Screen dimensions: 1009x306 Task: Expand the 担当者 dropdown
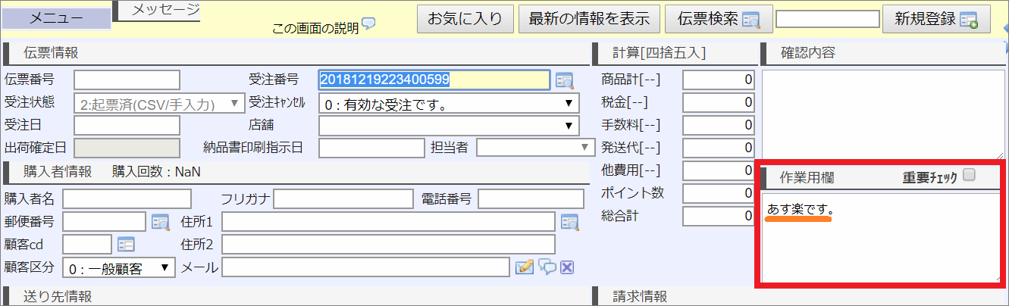(x=534, y=148)
